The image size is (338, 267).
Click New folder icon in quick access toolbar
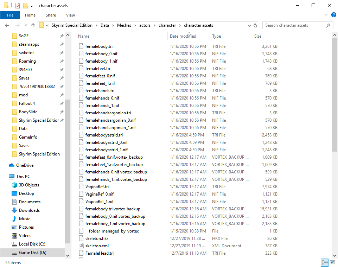[25, 6]
